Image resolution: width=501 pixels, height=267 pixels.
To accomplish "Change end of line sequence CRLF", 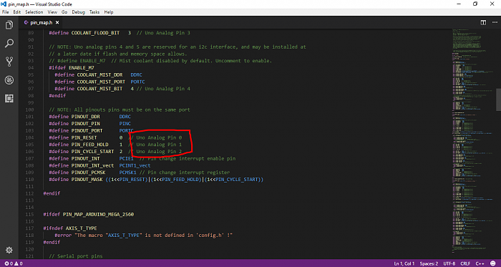I will click(465, 264).
